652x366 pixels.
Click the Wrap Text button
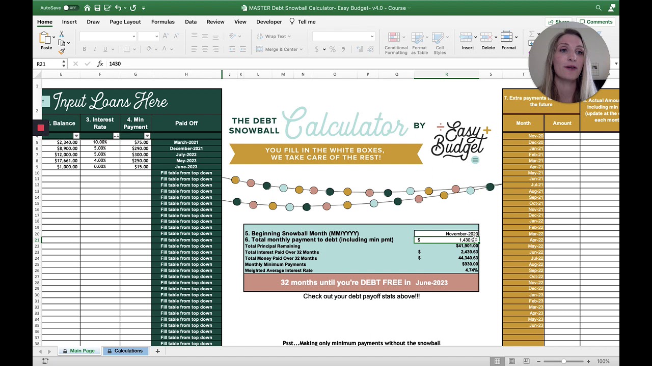tap(274, 36)
